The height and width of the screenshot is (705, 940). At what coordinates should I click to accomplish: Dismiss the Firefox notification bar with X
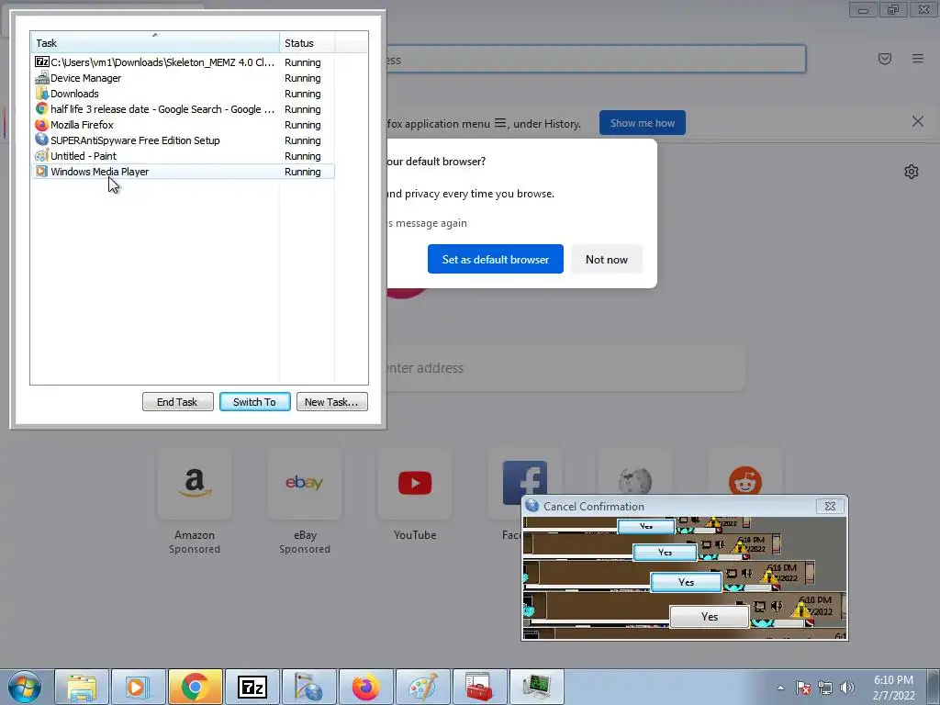coord(918,122)
